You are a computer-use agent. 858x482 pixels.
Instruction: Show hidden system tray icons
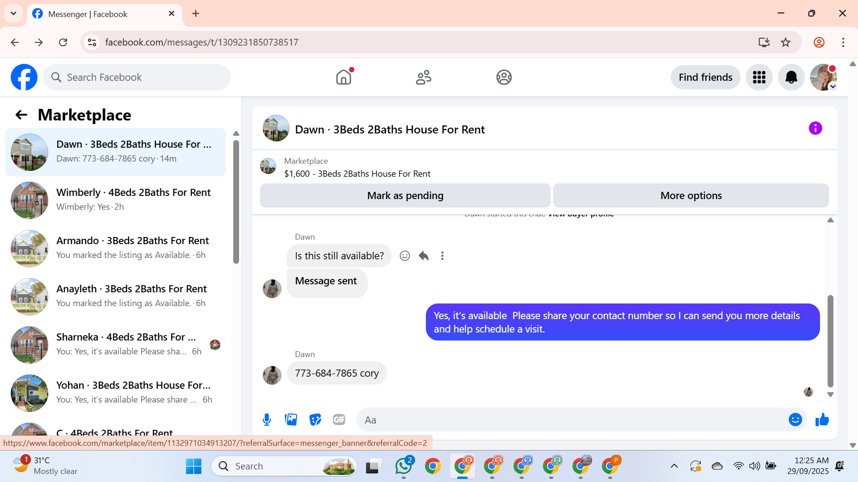click(x=674, y=466)
